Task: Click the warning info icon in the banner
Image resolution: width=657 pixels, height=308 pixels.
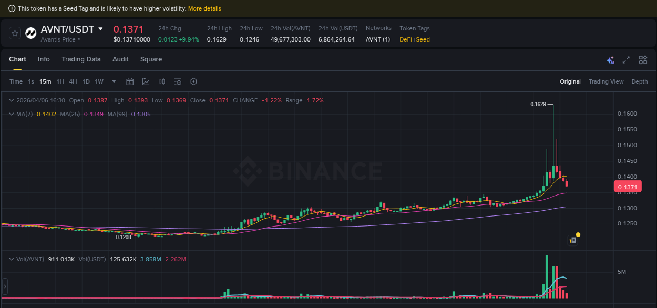Action: 12,8
